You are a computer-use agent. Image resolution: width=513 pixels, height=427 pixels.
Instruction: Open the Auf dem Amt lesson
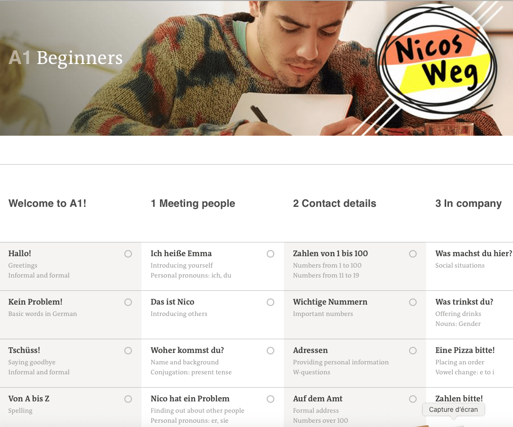(355, 408)
